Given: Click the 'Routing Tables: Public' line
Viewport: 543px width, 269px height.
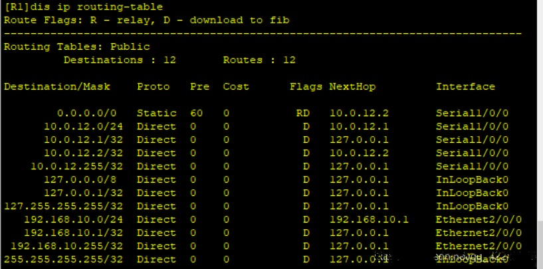Looking at the screenshot, I should [76, 46].
